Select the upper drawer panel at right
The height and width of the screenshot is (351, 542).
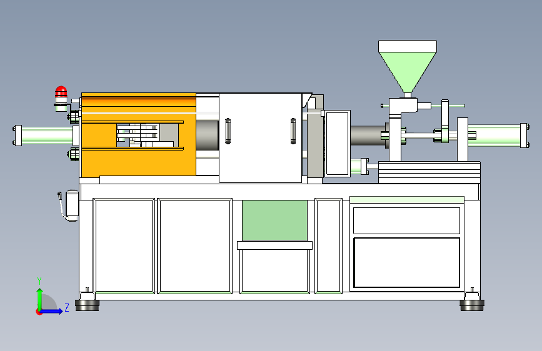(406, 220)
